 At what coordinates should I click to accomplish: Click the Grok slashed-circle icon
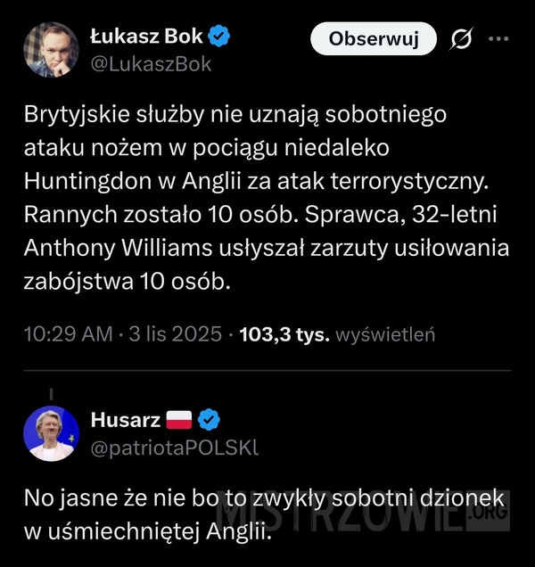463,39
